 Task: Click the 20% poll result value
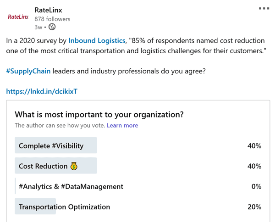[254, 206]
